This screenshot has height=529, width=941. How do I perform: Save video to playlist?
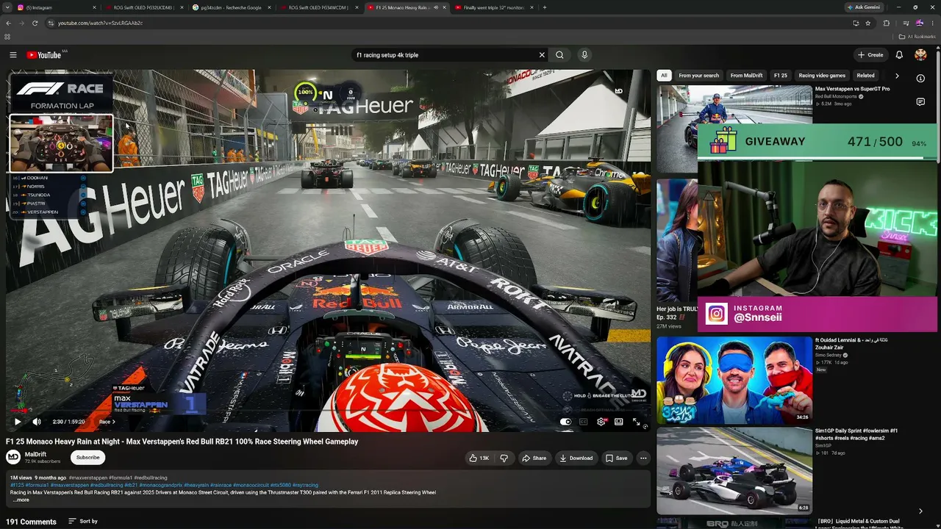617,458
